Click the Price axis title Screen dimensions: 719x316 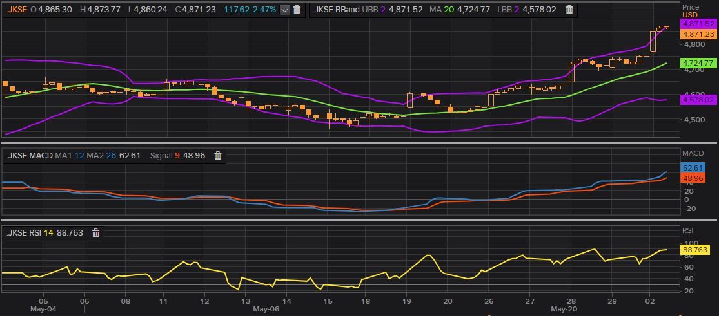click(x=691, y=7)
